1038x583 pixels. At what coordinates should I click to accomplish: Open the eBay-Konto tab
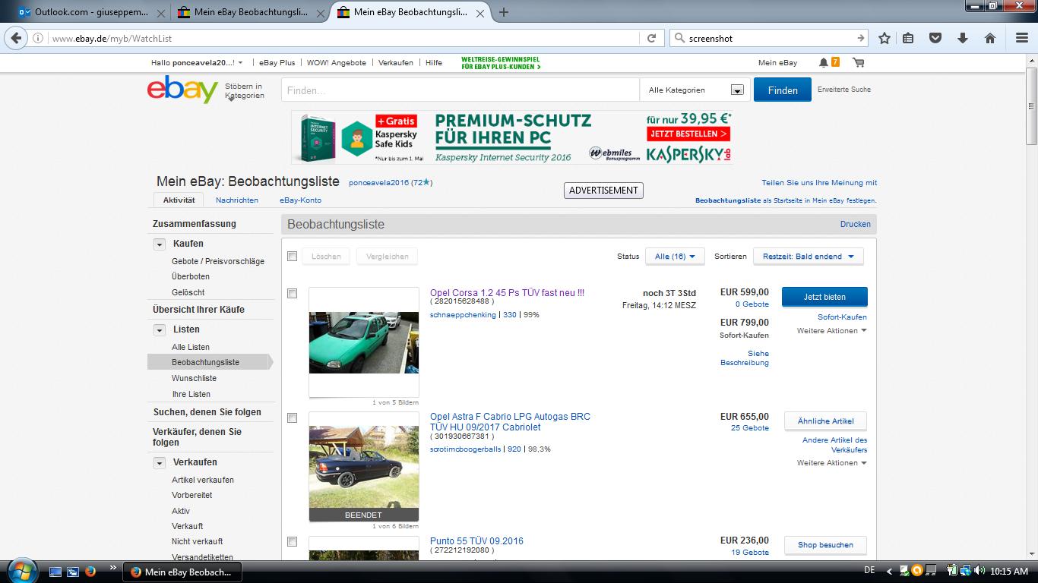[x=300, y=200]
